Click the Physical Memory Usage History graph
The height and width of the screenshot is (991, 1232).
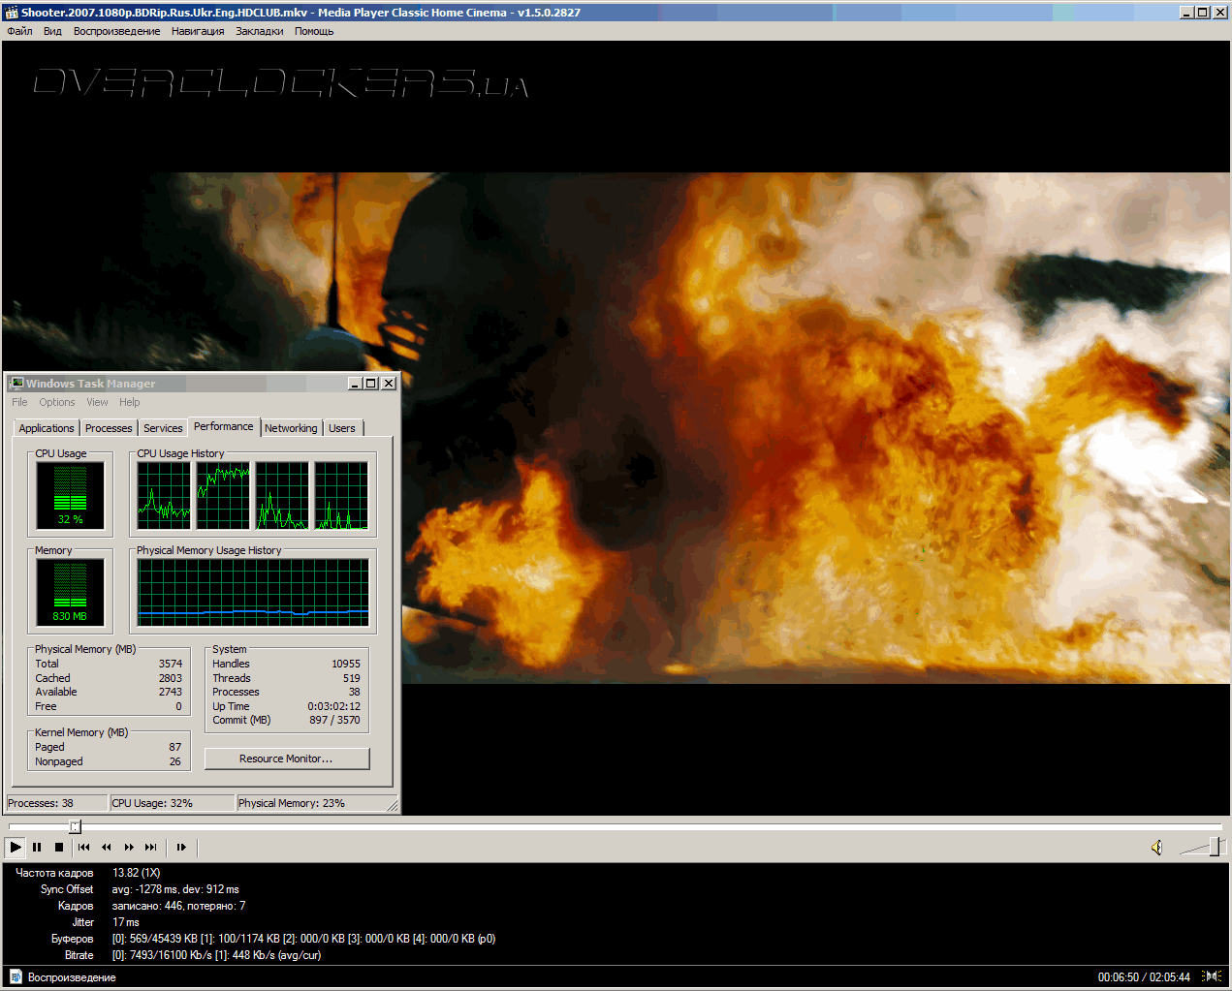(x=253, y=592)
